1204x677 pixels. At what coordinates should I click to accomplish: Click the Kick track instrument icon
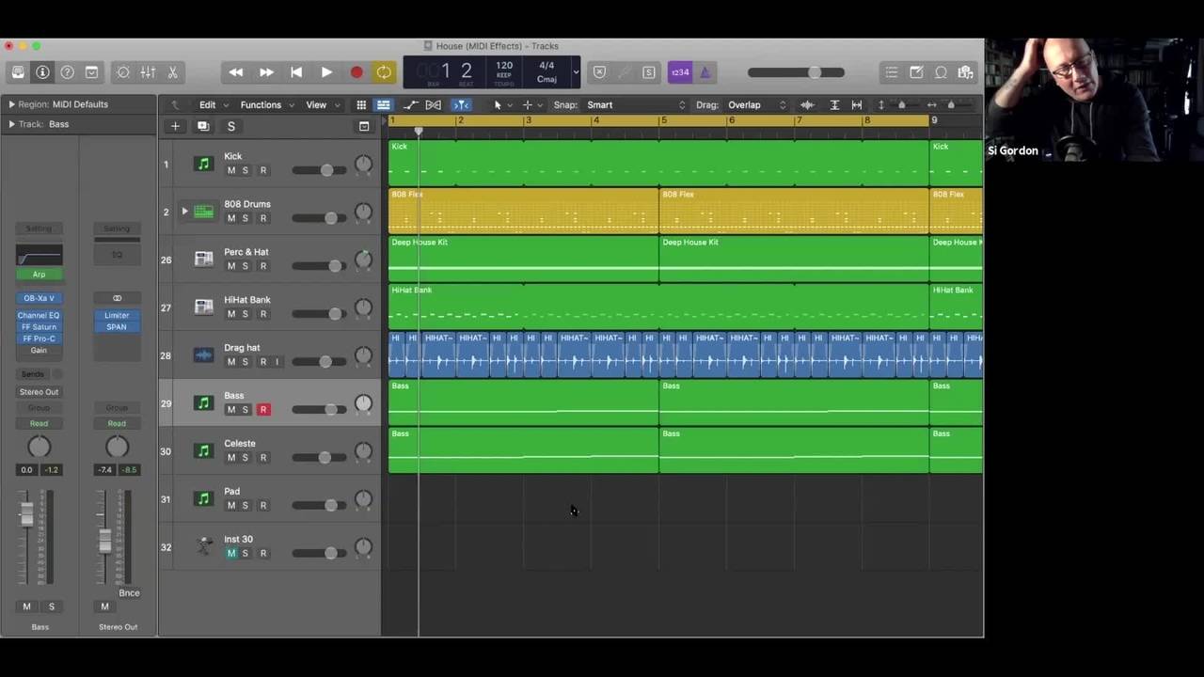[203, 164]
